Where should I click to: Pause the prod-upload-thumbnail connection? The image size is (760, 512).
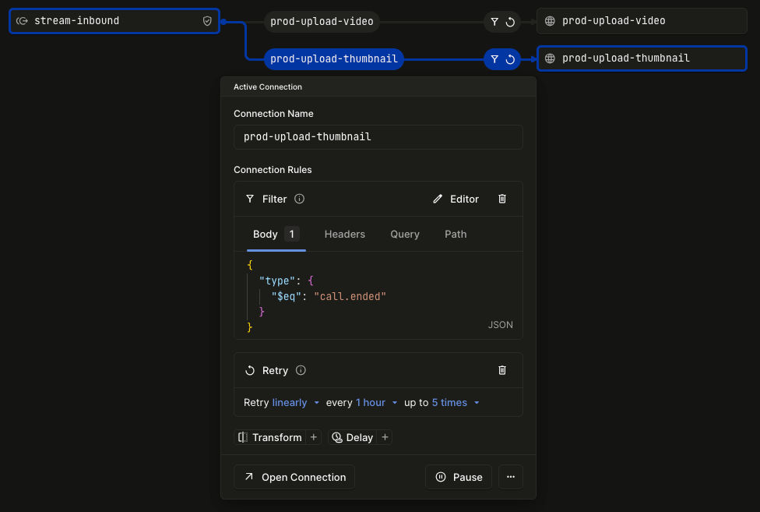459,477
